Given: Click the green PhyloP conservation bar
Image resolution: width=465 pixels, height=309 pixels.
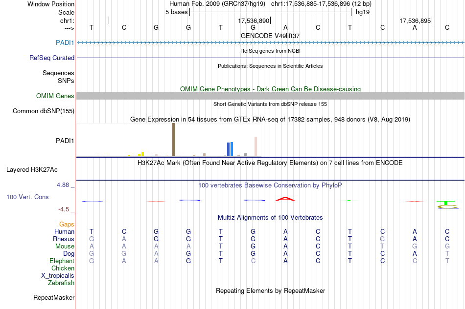Looking at the screenshot, I should coord(446,203).
